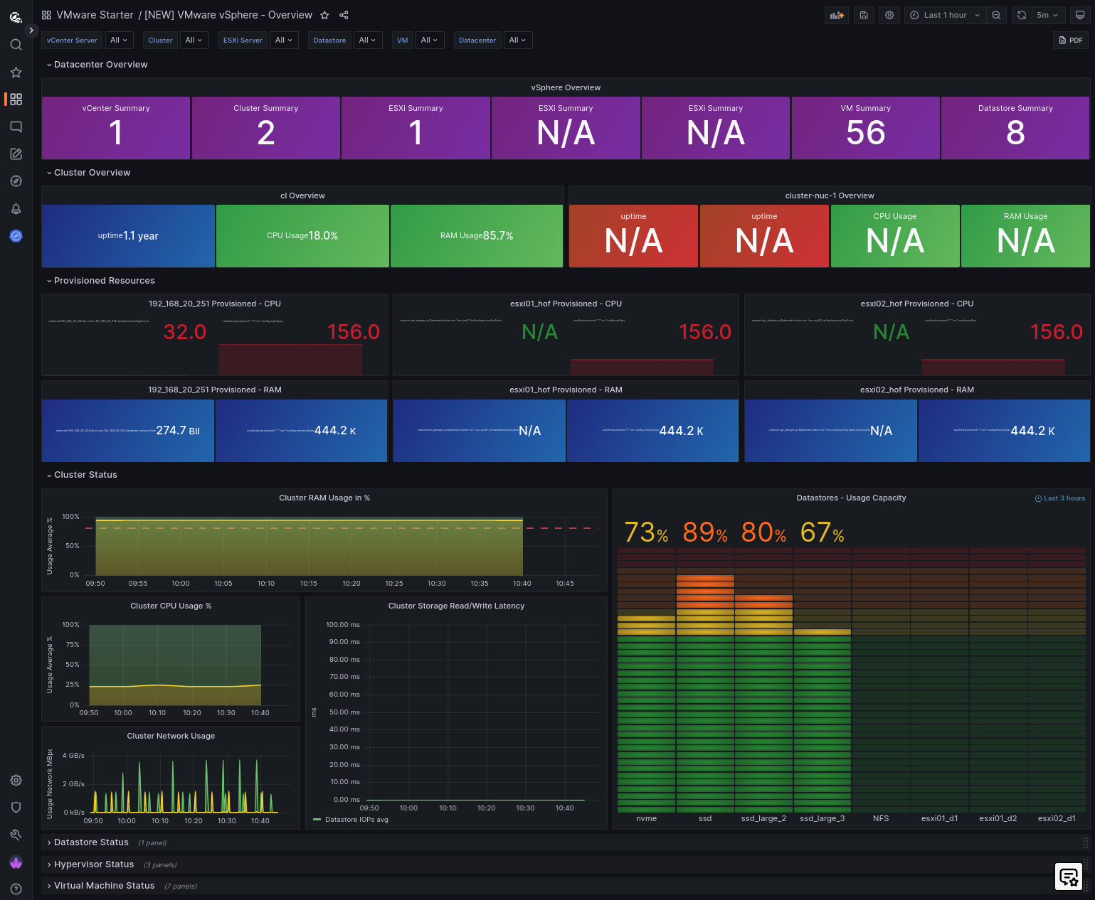Open the 5m refresh interval dropdown
The height and width of the screenshot is (900, 1095).
point(1048,15)
